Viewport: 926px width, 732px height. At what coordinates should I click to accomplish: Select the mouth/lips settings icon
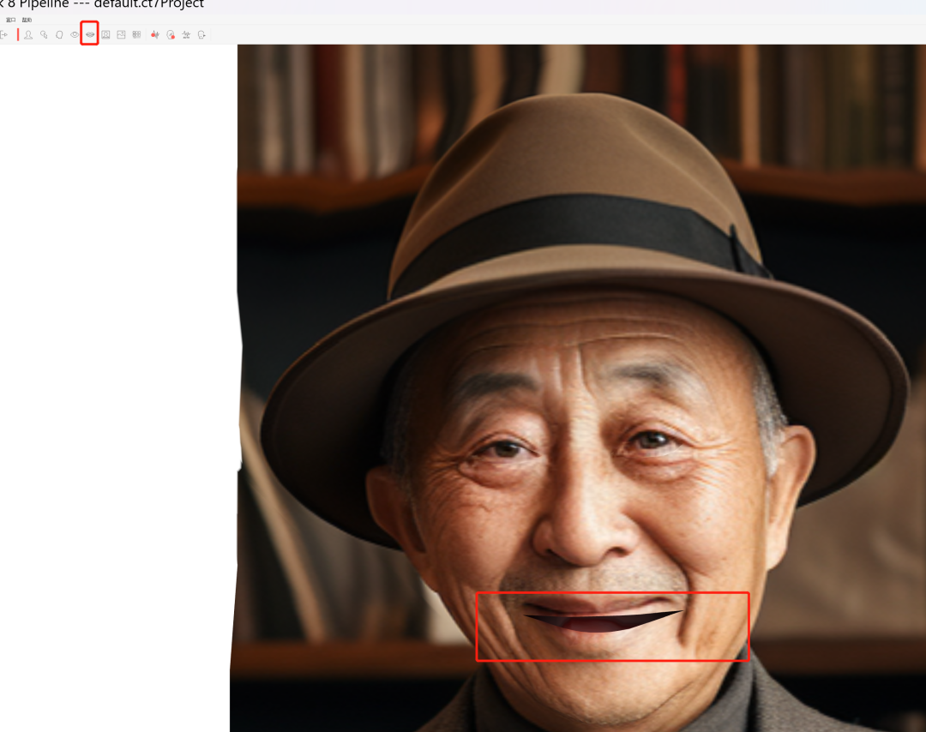(x=90, y=35)
